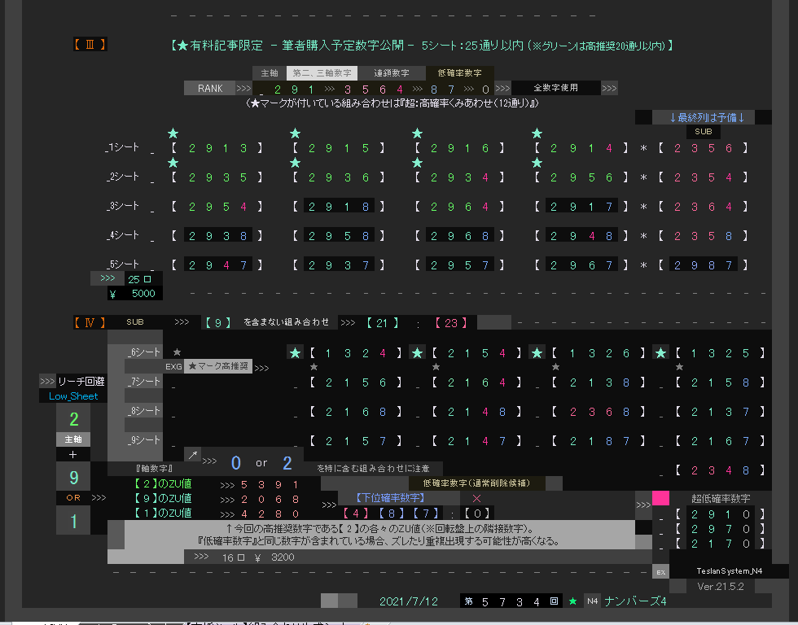
Task: Select the combination 2 9 6 8
Action: (459, 236)
